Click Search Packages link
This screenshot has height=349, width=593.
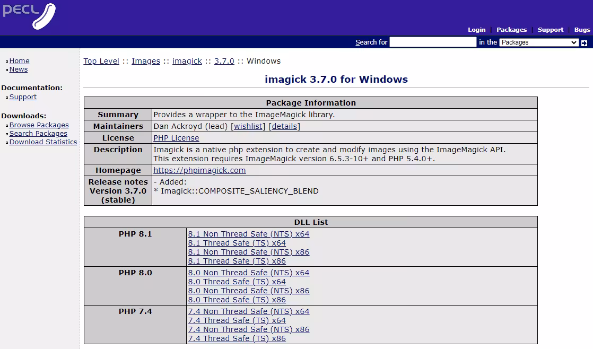(x=38, y=134)
